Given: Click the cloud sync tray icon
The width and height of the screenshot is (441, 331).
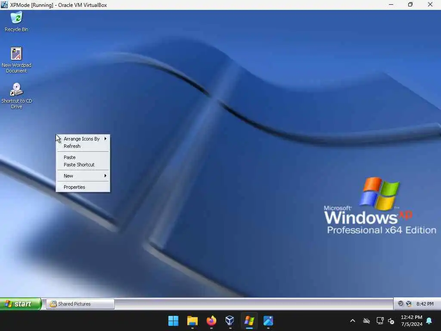Looking at the screenshot, I should point(366,321).
